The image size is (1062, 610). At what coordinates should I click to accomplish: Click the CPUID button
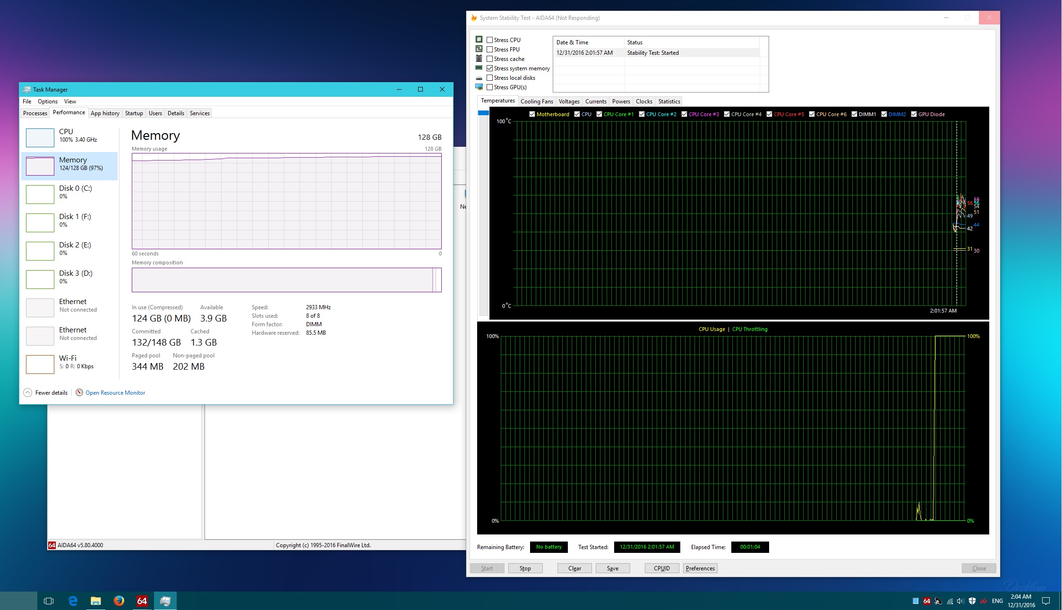pyautogui.click(x=662, y=568)
